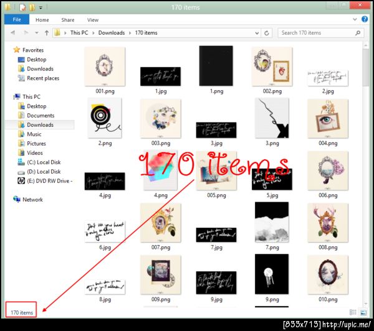Select the 1.png black thumbnail
This screenshot has height=331, width=374.
216,66
